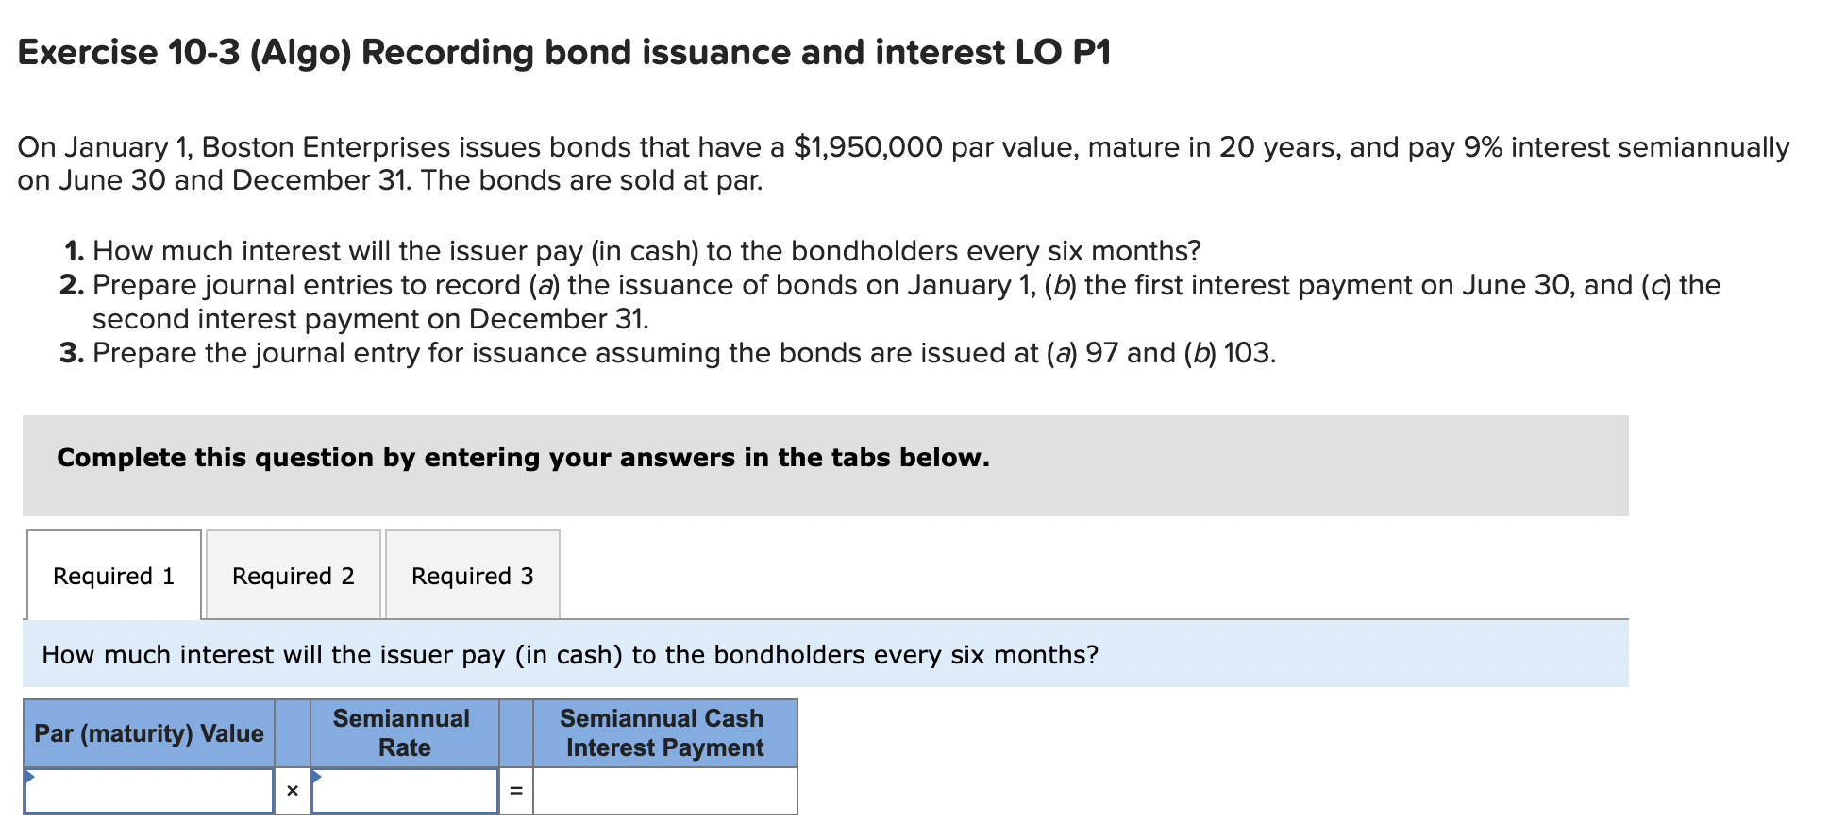Viewport: 1829px width, 823px height.
Task: Switch to the Required 3 tab
Action: coord(473,575)
